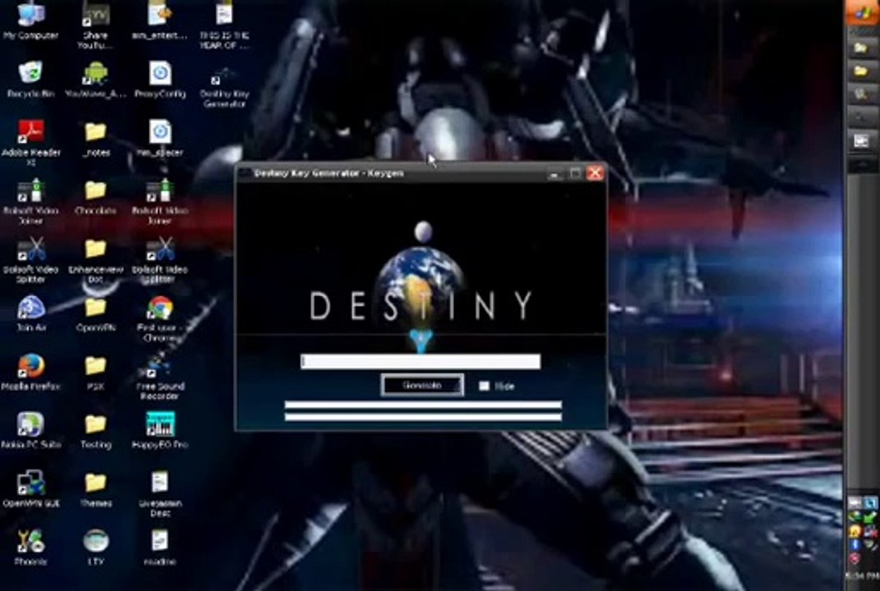Tick the Hide checkbox in keygen
The width and height of the screenshot is (880, 591).
tap(484, 386)
